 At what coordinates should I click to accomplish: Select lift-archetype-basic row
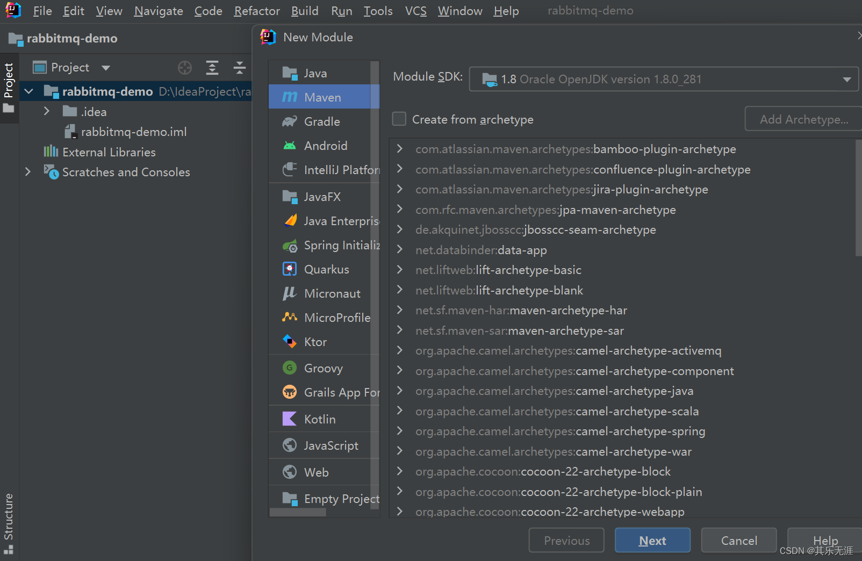point(623,270)
